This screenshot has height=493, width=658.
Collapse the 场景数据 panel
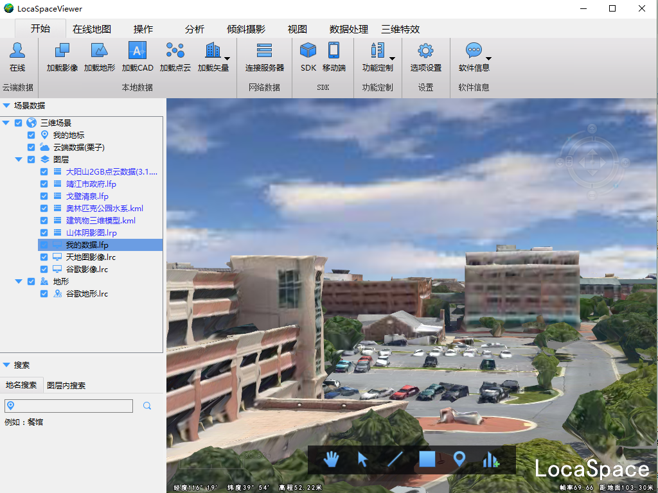point(6,105)
